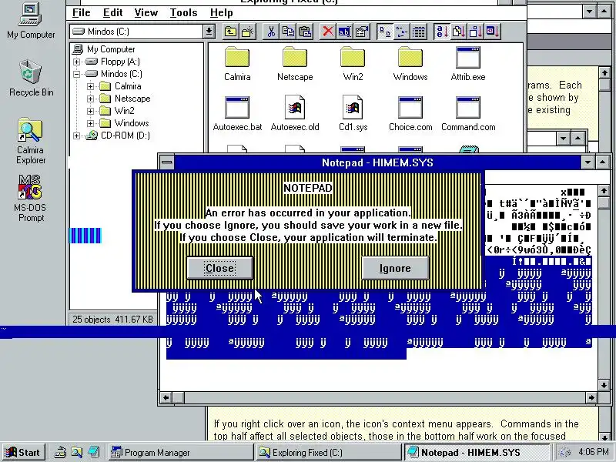This screenshot has width=616, height=462.
Task: Click the Notepad horizontal scrollbar right arrow
Action: (x=591, y=397)
